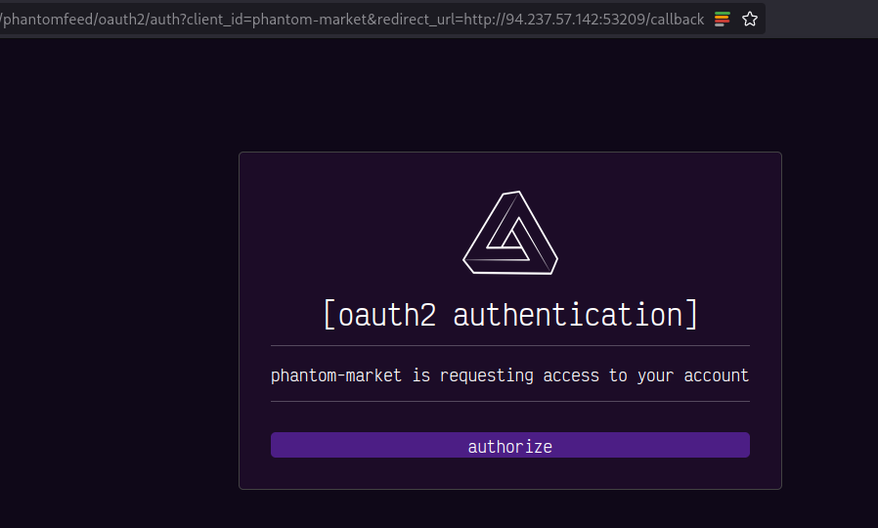Click the word authentication in the heading
The image size is (878, 528).
click(568, 315)
